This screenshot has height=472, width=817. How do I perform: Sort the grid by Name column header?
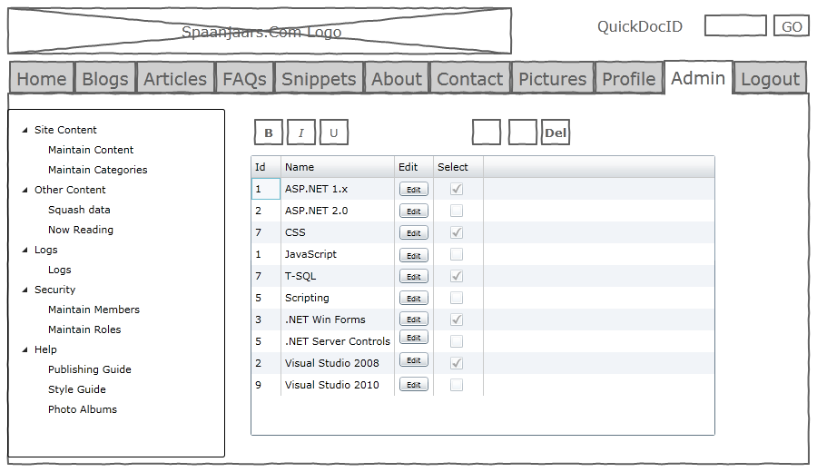coord(300,167)
